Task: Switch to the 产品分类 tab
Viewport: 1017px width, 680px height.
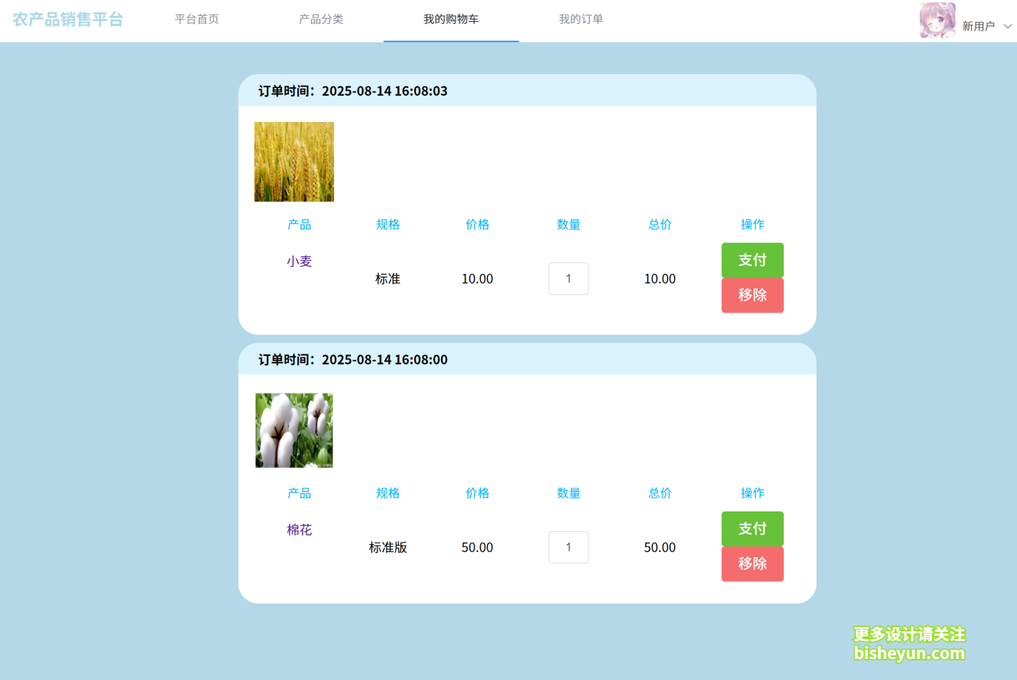Action: tap(321, 20)
